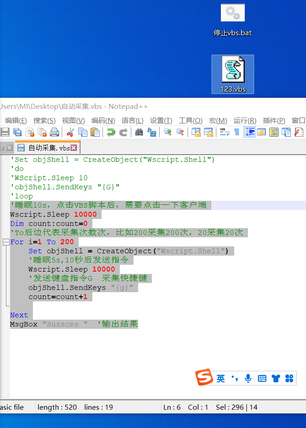Select the 自动采集.vbs document tab

46,148
